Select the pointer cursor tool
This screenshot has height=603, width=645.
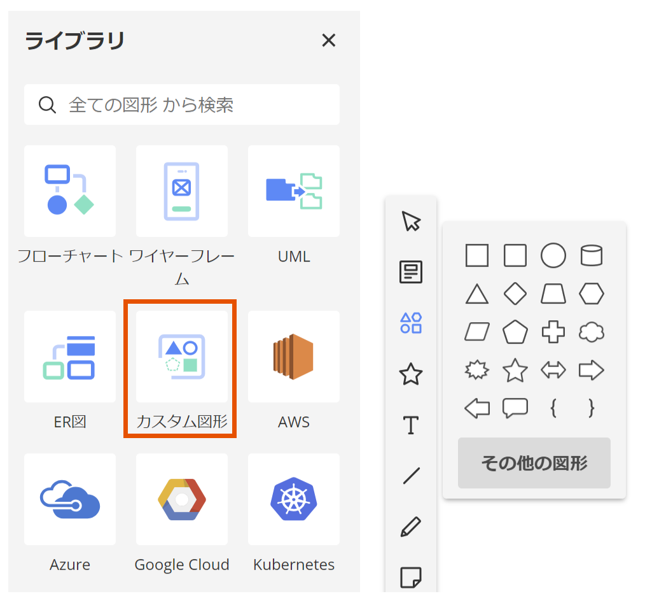(411, 222)
